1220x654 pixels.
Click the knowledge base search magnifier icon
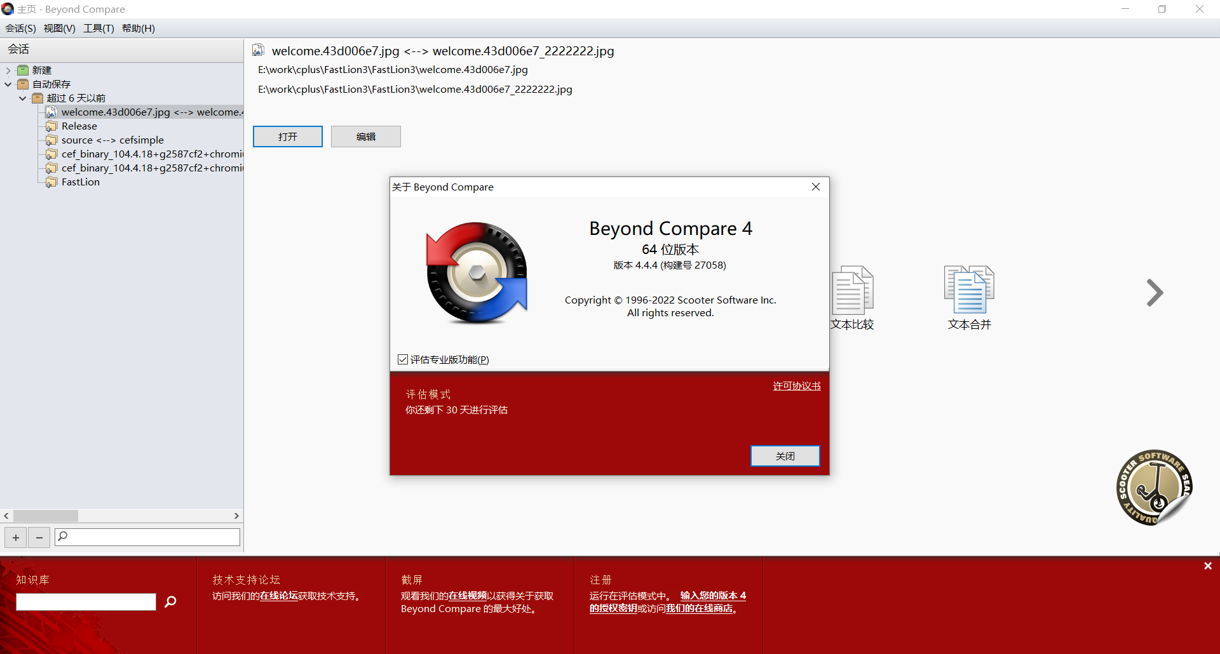click(170, 601)
